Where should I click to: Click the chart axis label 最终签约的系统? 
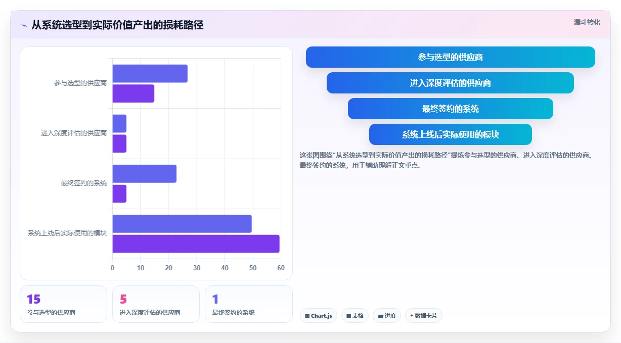84,183
